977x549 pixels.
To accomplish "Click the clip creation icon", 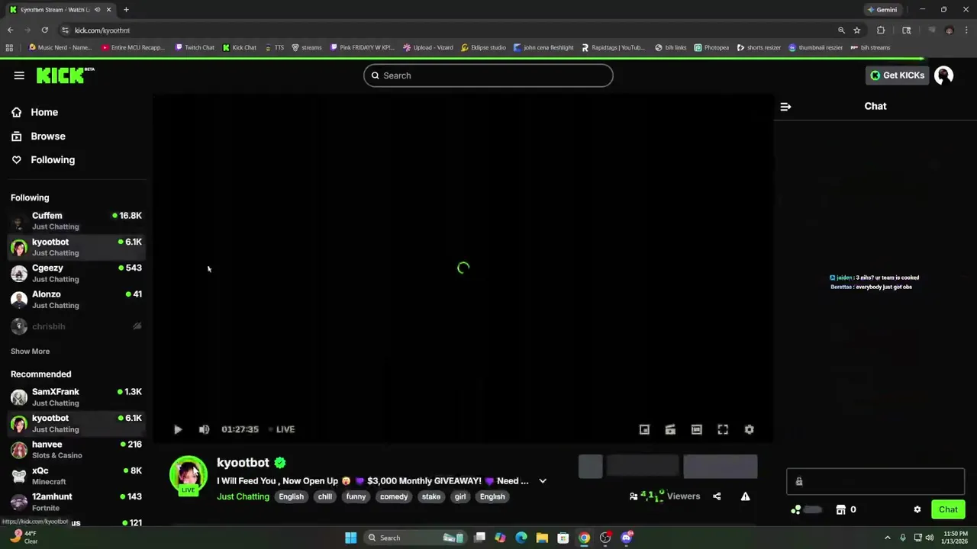I will click(x=670, y=429).
